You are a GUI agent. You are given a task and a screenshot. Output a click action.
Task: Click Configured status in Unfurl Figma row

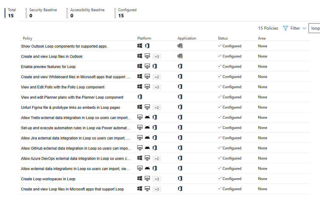(229, 107)
